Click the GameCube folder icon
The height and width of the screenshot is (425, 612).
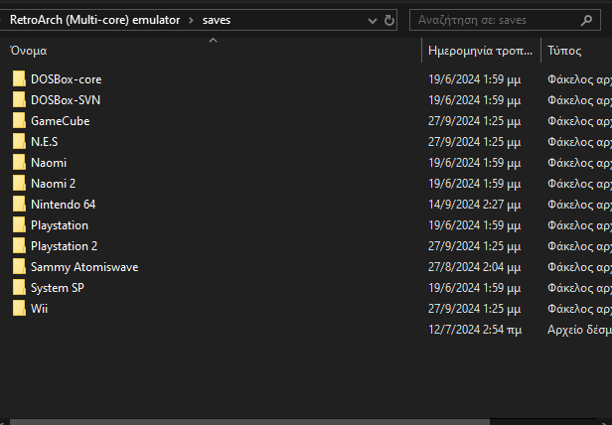click(x=19, y=120)
